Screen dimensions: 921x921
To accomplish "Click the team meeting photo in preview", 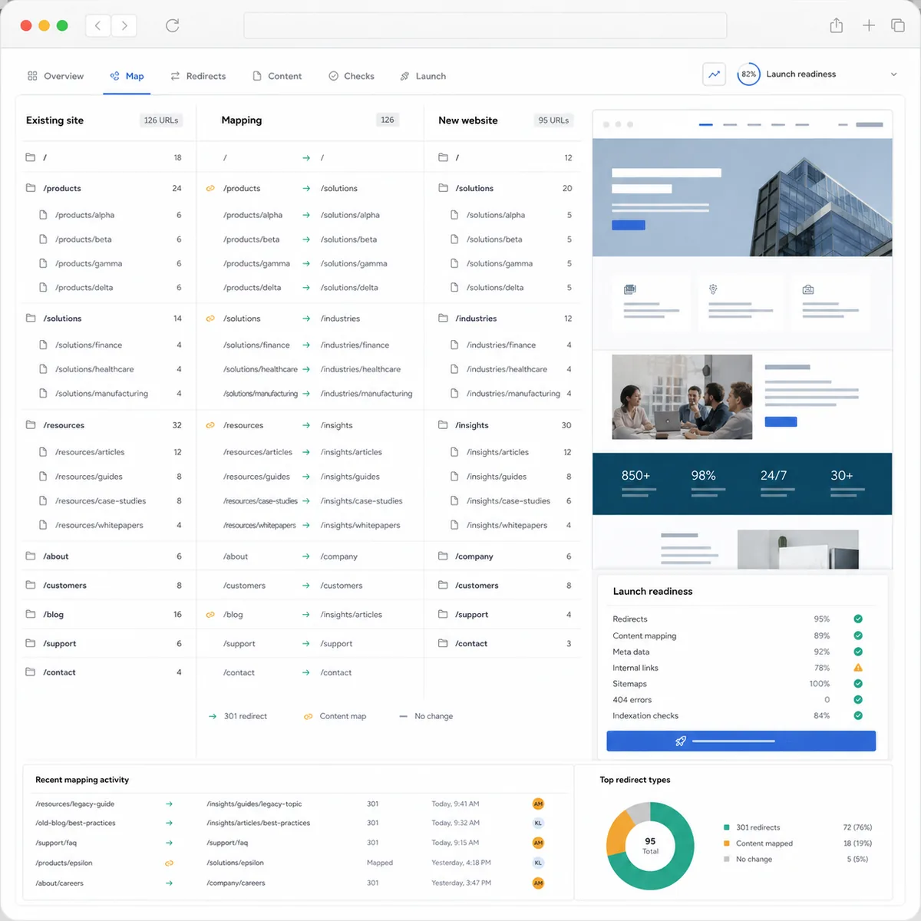I will 682,397.
